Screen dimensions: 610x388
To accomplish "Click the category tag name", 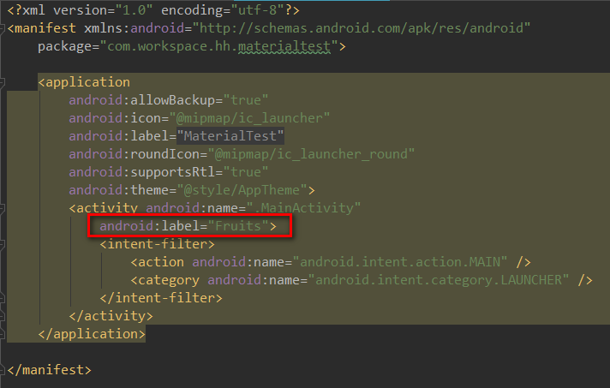I will (x=169, y=280).
